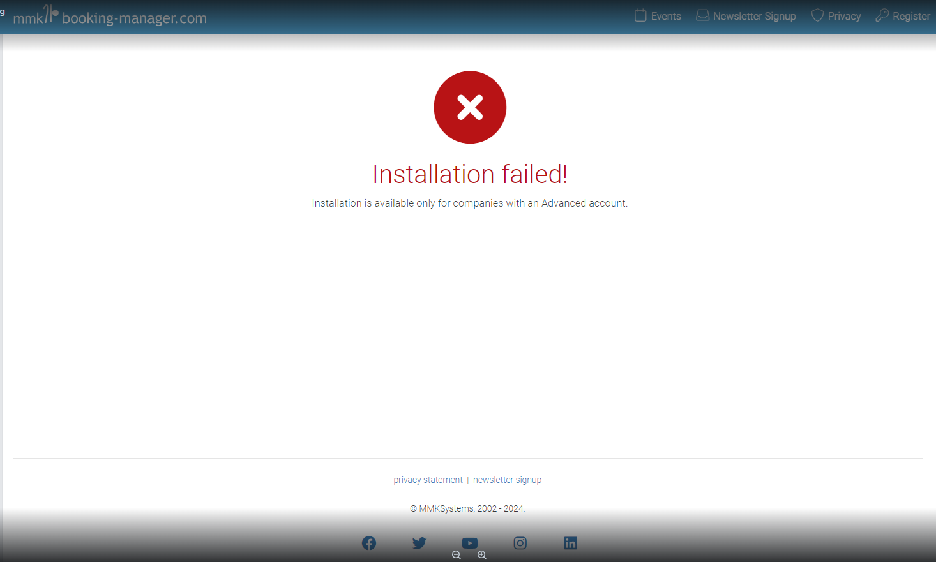Open the Events menu item
Viewport: 936px width, 562px height.
[x=658, y=16]
